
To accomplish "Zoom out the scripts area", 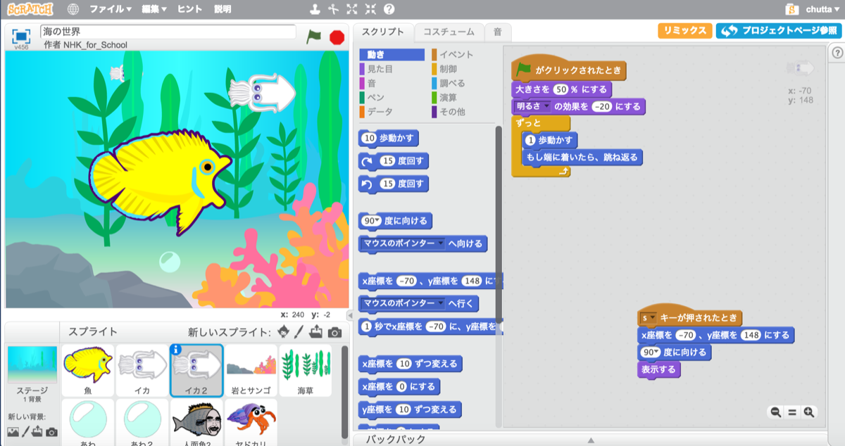I will 775,413.
